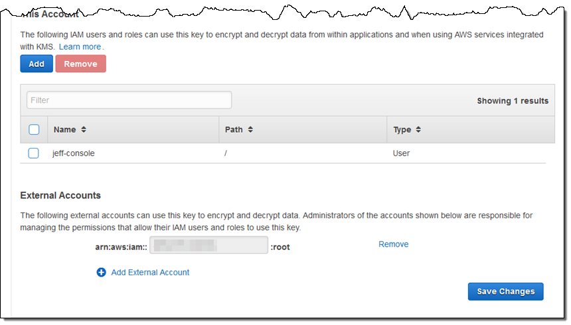Click the external account ID input box

click(x=208, y=246)
